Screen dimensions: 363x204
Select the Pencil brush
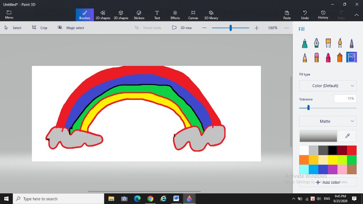click(305, 57)
